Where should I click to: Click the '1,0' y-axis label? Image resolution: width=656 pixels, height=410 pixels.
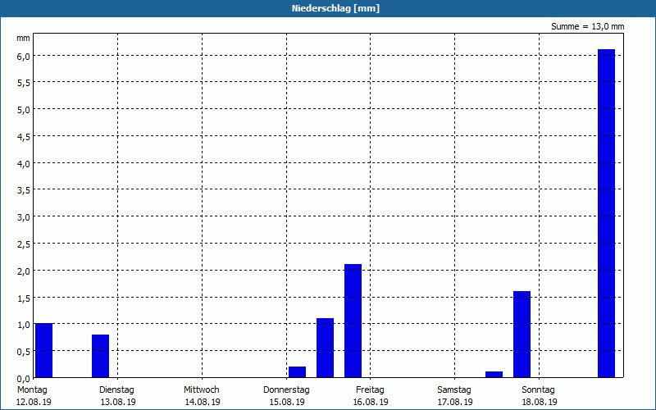point(24,325)
